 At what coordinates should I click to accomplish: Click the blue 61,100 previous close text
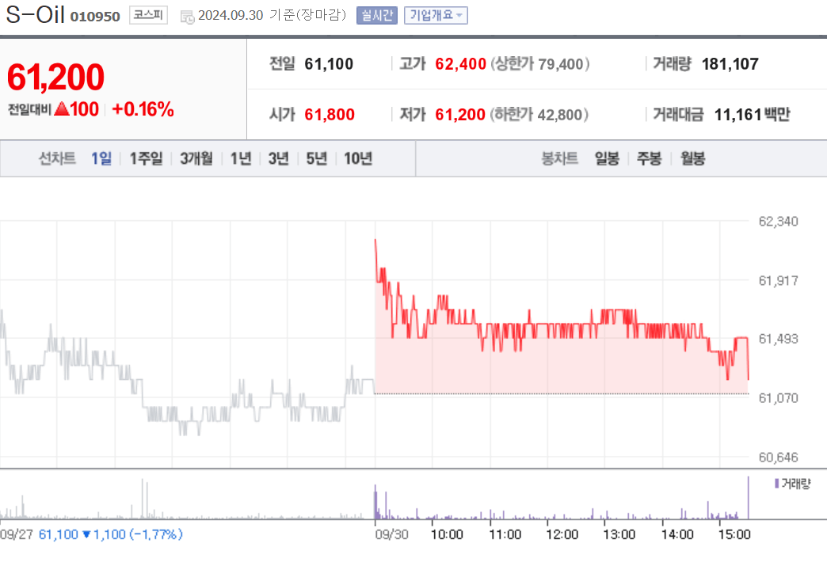58,534
